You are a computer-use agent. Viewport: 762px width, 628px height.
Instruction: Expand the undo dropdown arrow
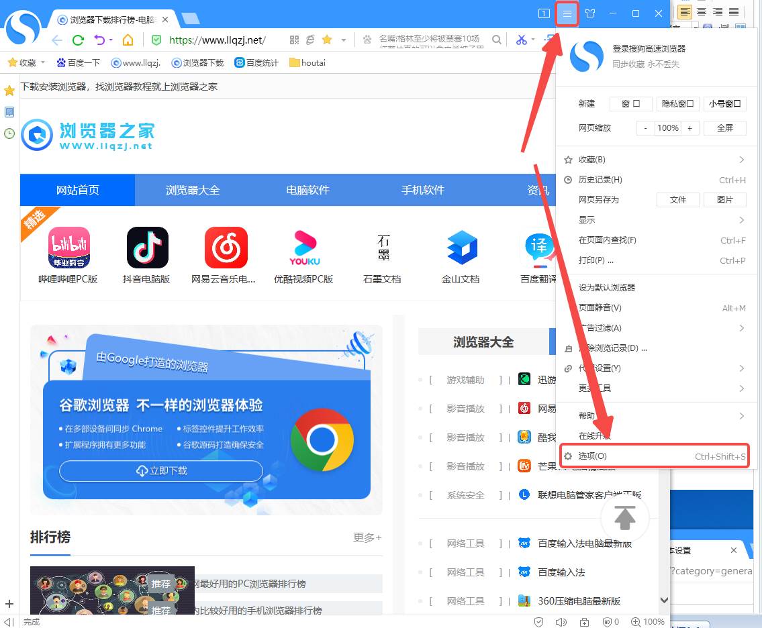[x=111, y=40]
